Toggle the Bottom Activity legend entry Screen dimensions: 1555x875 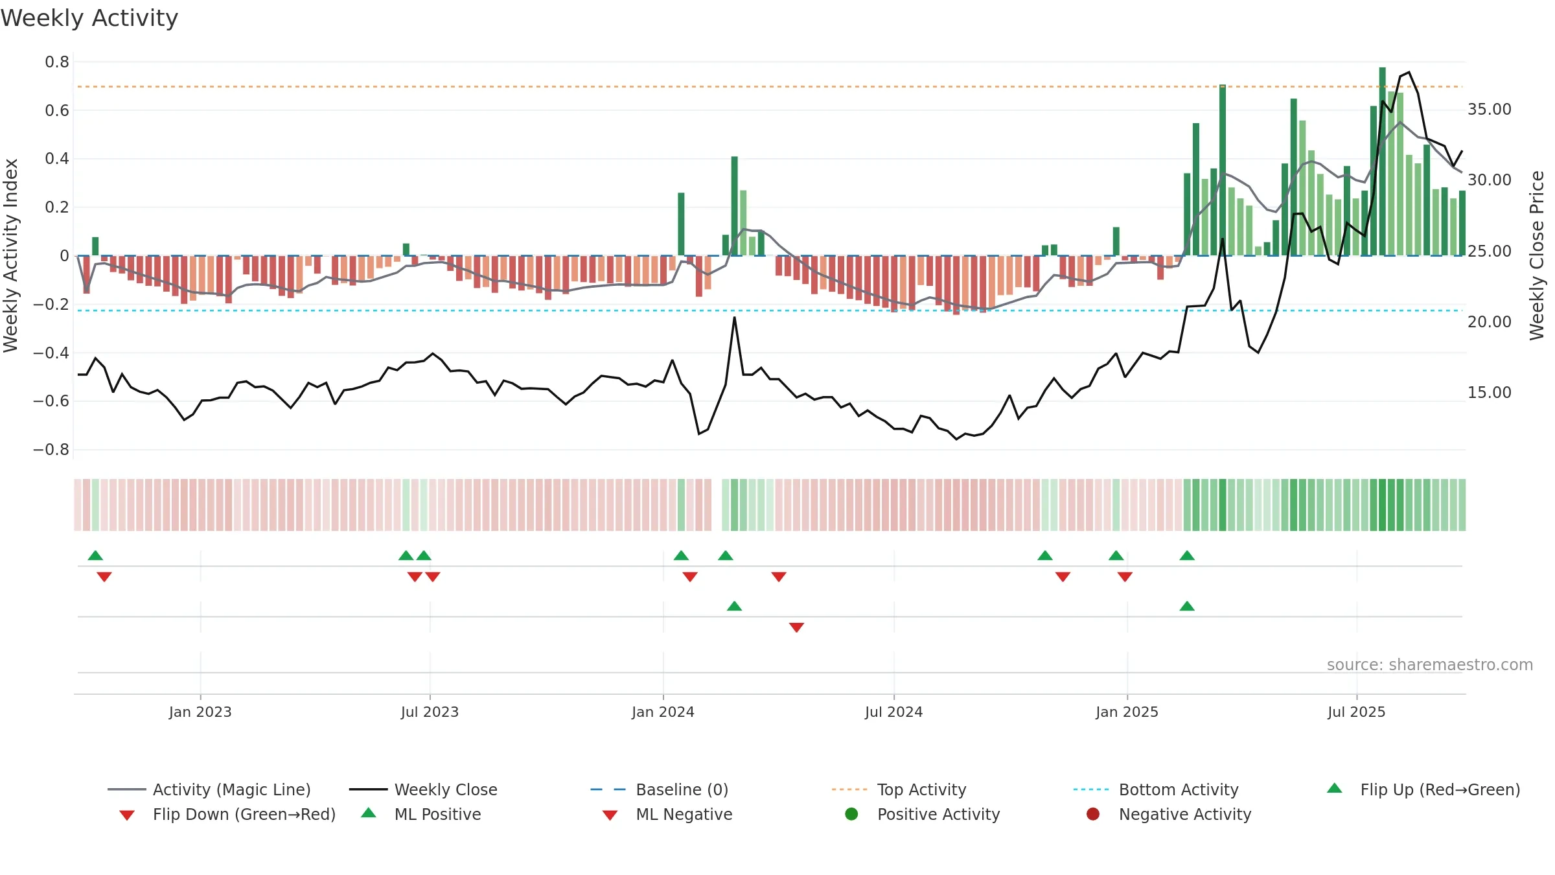click(x=1155, y=789)
